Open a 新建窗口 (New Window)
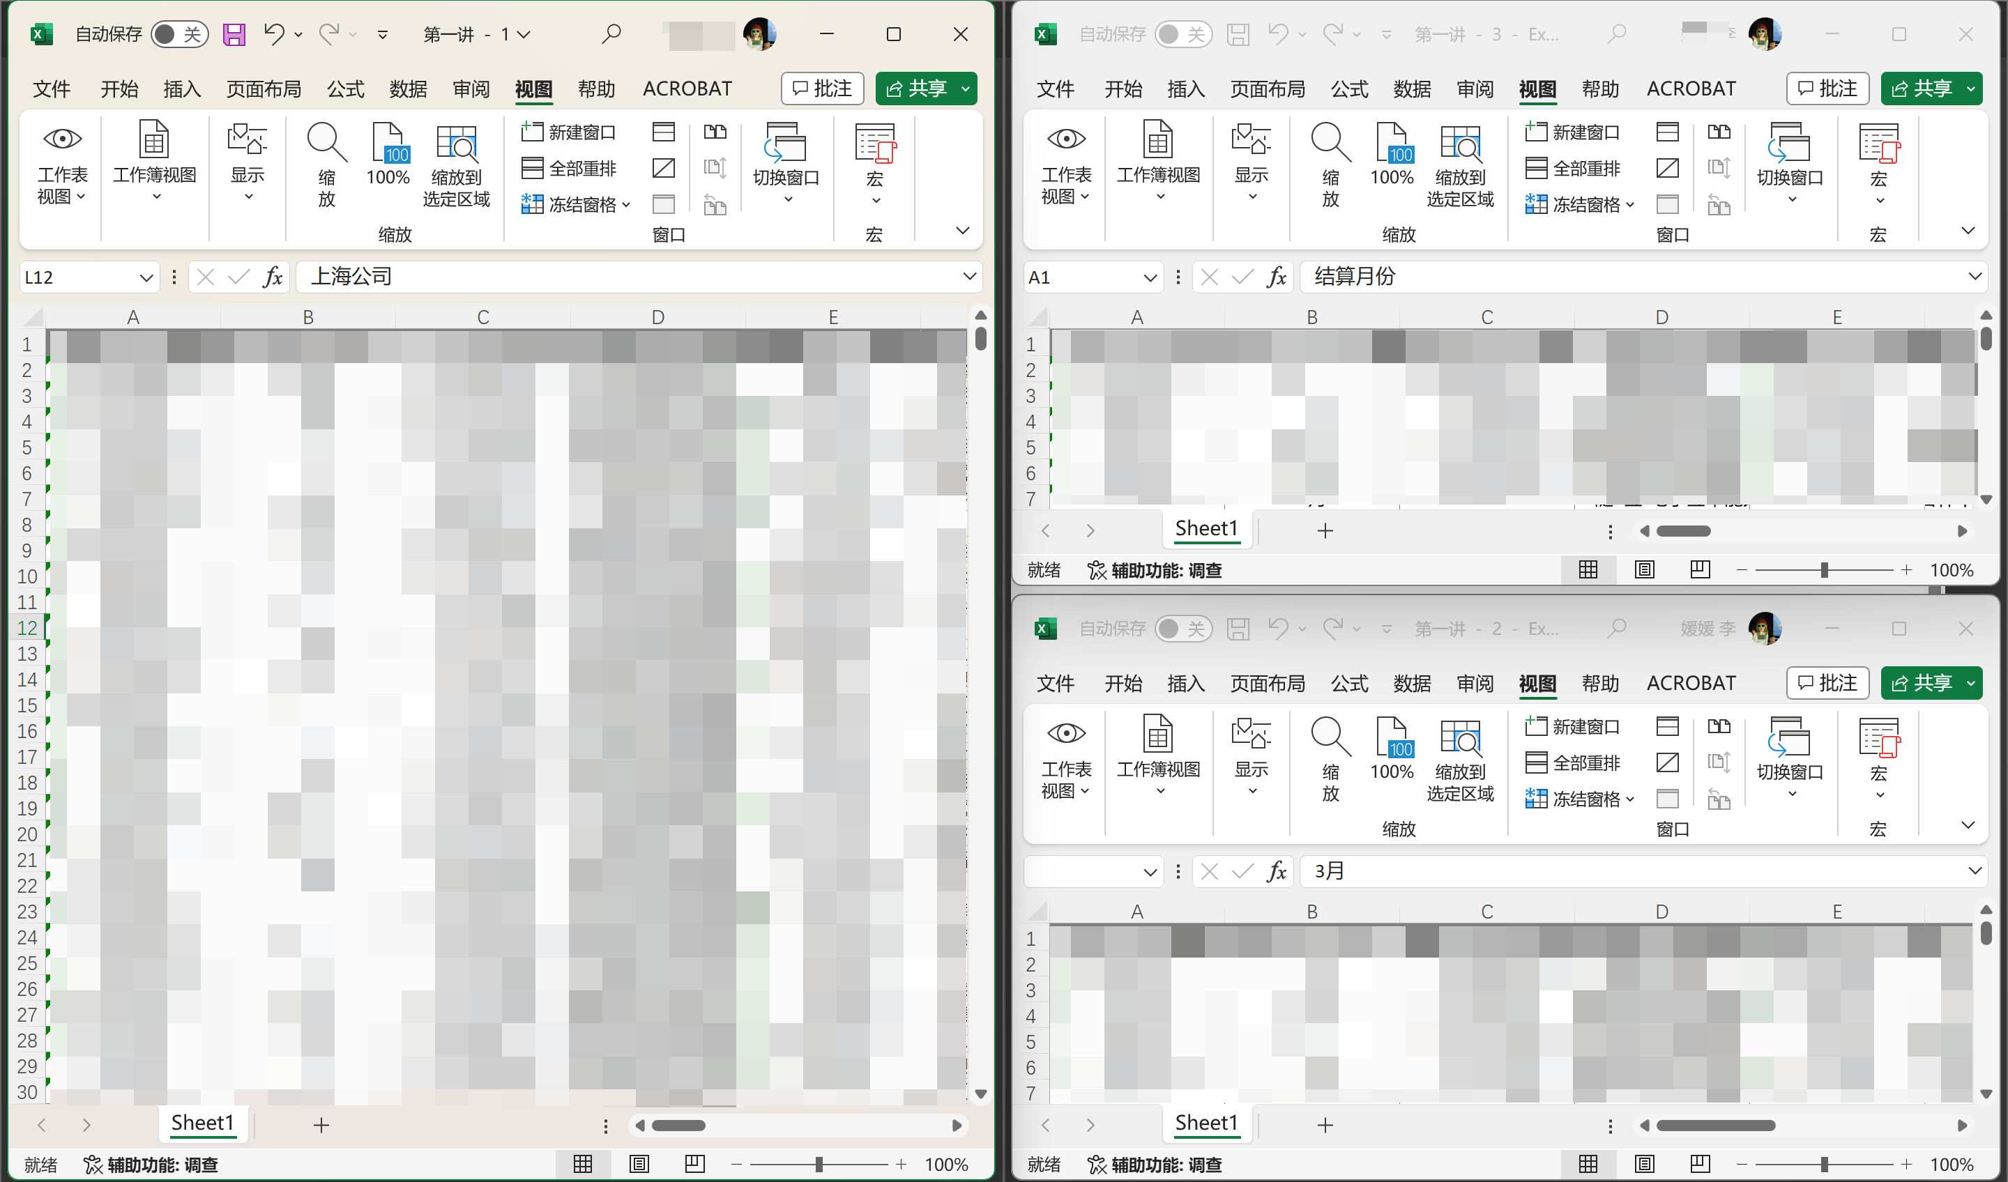Screen dimensions: 2008x1182 click(569, 132)
